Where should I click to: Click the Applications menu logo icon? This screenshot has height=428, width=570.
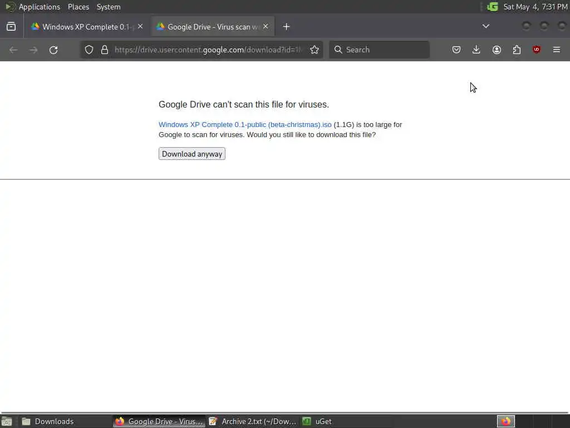point(10,7)
